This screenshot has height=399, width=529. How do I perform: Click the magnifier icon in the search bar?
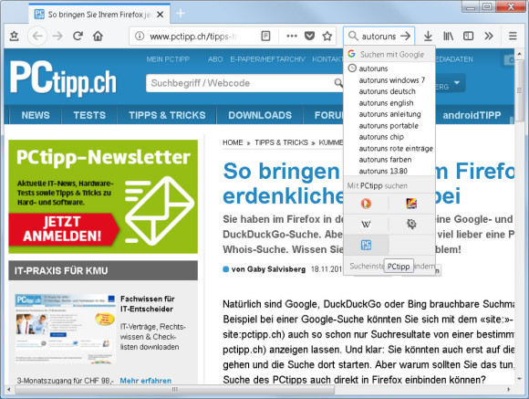(x=353, y=36)
